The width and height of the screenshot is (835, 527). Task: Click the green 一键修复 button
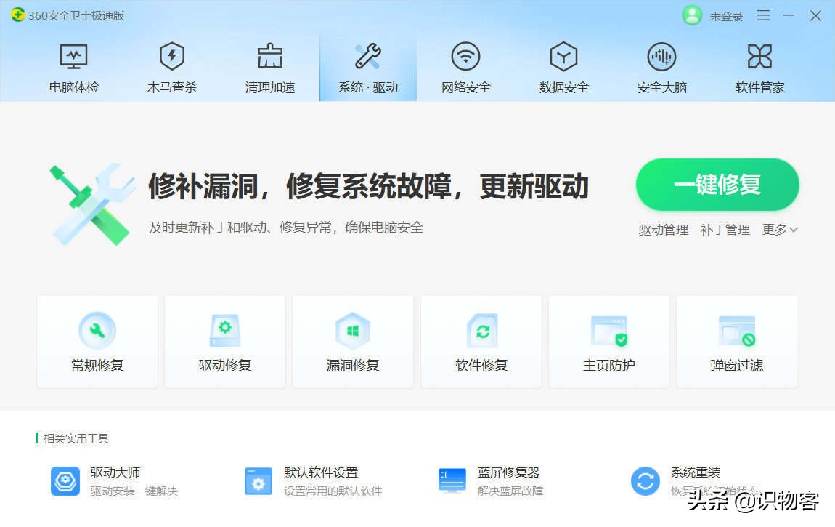point(717,185)
